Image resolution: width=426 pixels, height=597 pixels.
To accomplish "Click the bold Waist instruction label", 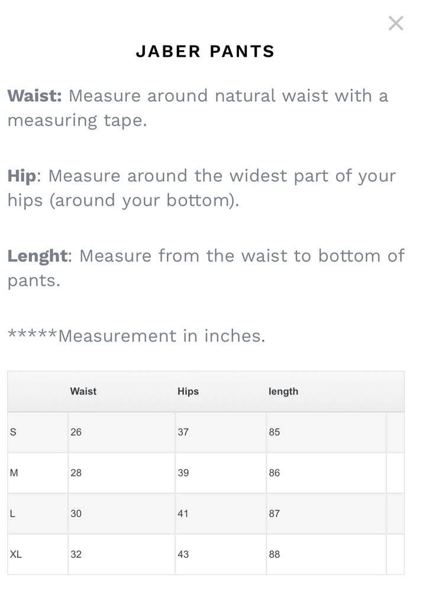I will tap(34, 96).
